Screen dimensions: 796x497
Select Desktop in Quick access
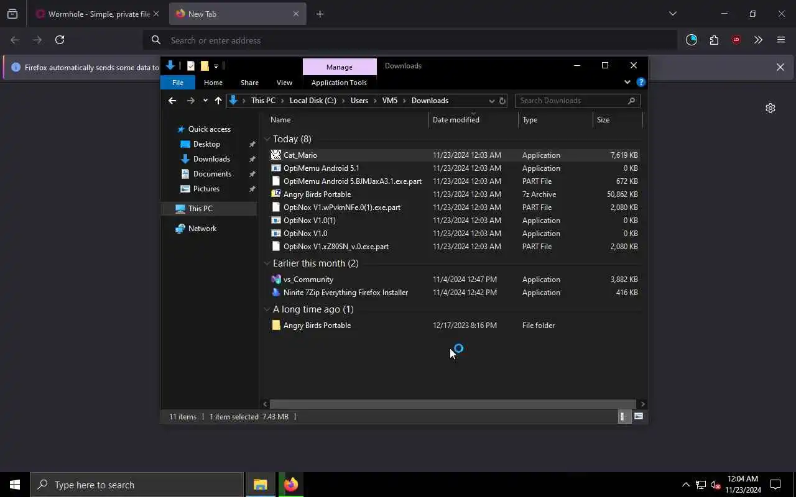[x=206, y=144]
